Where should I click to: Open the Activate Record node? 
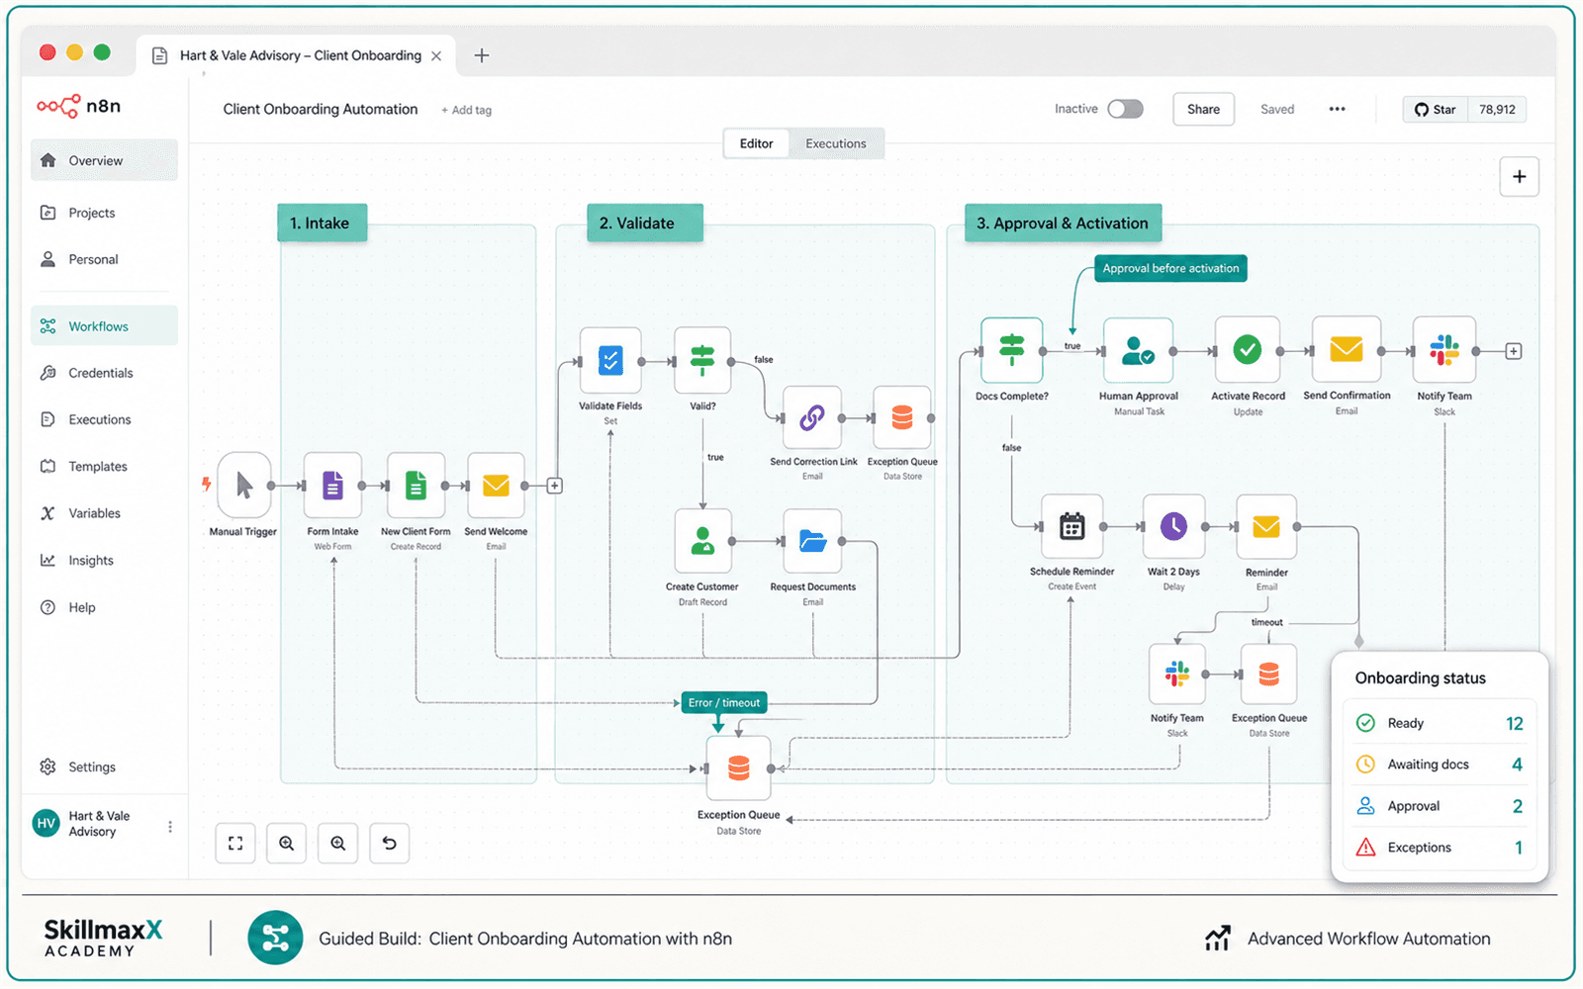[1248, 349]
